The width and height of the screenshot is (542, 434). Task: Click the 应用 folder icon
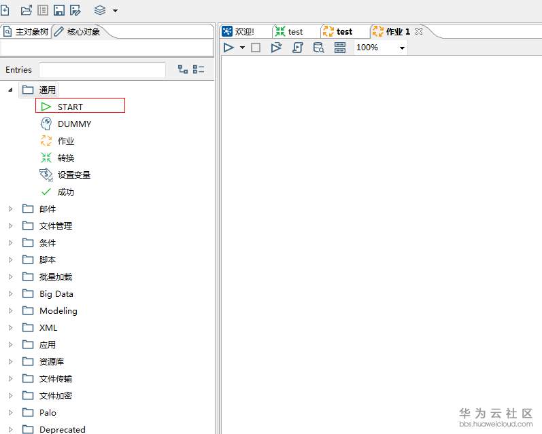[x=28, y=344]
